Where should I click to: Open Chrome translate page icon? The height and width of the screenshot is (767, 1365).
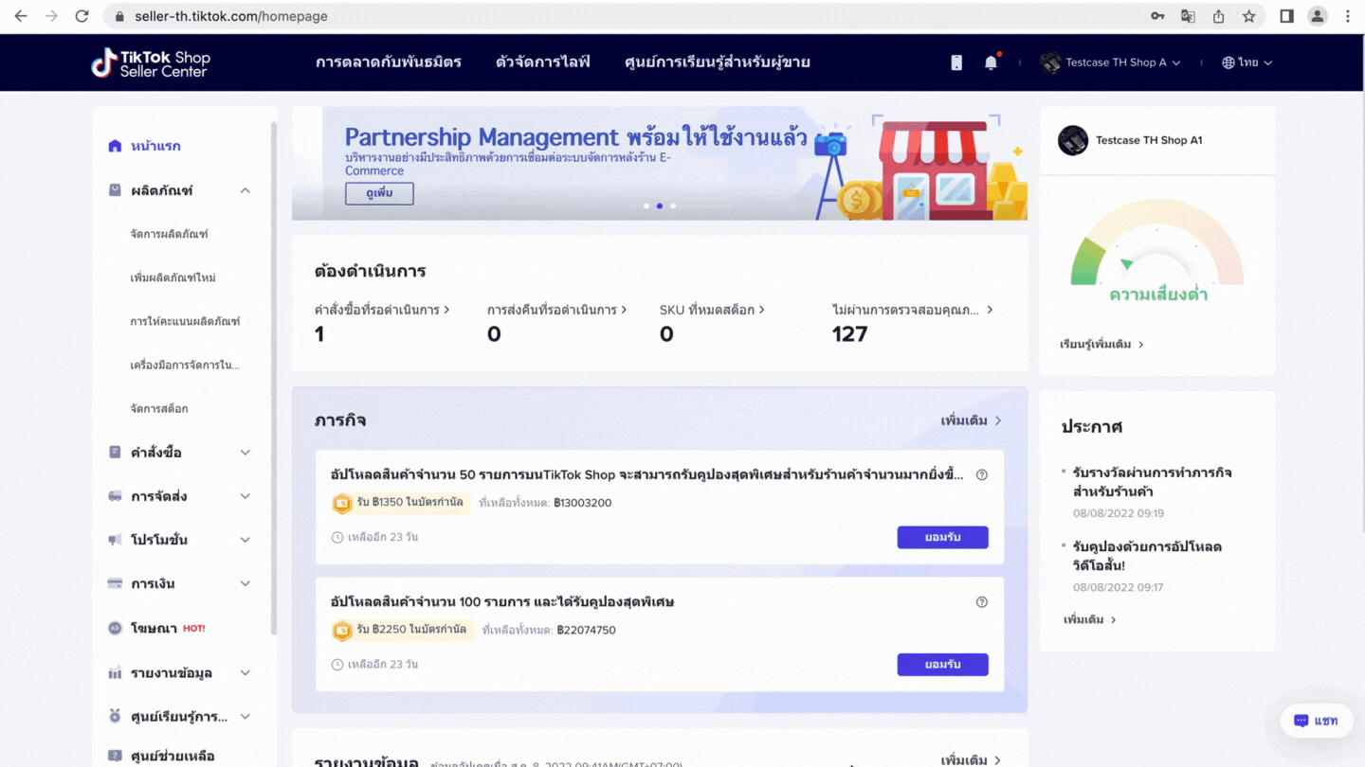point(1188,16)
